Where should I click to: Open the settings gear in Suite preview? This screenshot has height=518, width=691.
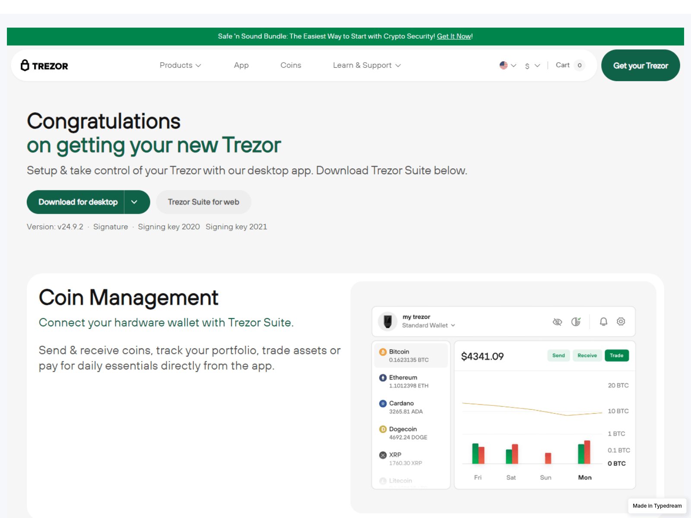coord(621,322)
